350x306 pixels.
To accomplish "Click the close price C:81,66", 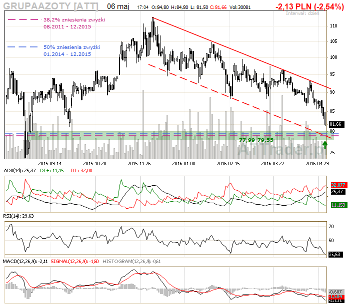I will [218, 7].
